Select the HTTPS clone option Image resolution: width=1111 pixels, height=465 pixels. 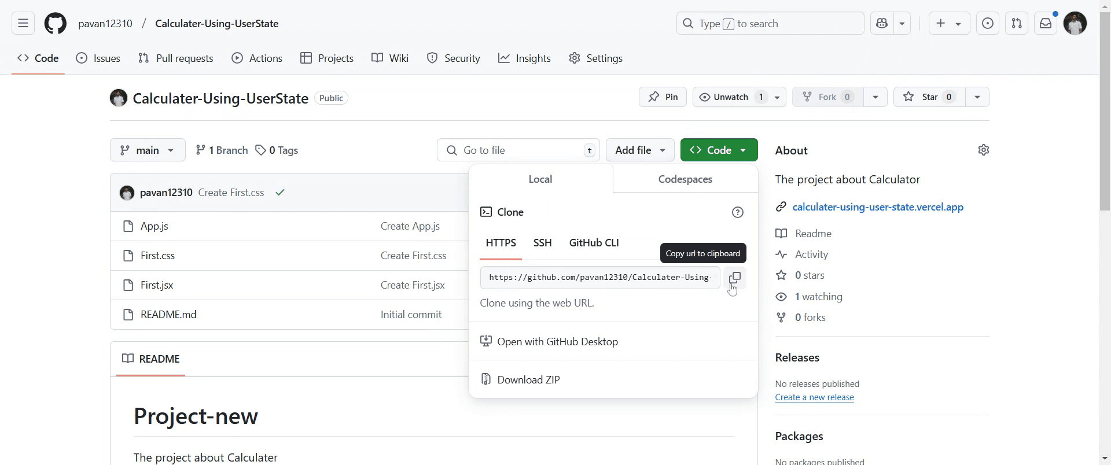coord(501,243)
